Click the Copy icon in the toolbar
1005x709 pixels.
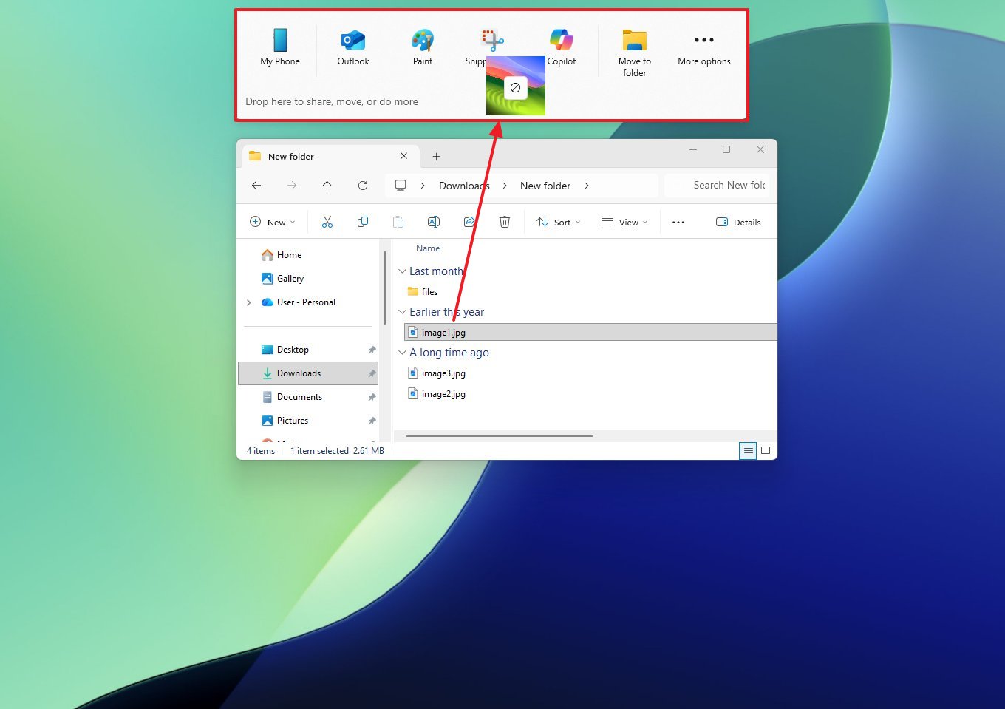click(363, 222)
